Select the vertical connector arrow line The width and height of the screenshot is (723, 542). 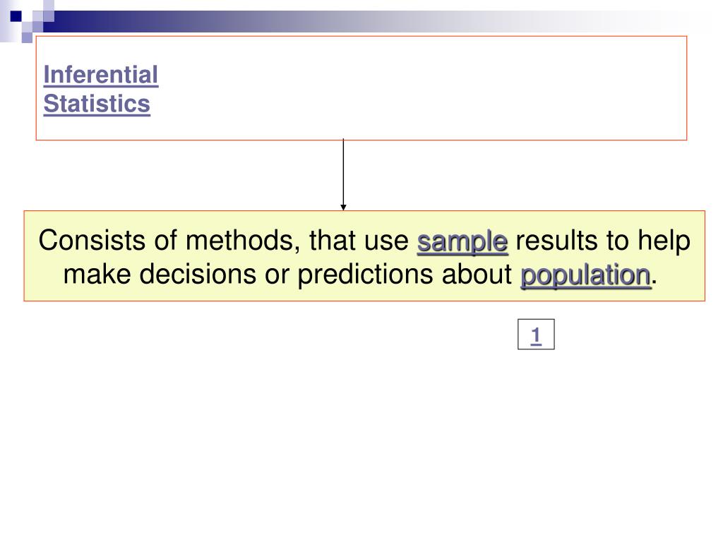point(343,174)
